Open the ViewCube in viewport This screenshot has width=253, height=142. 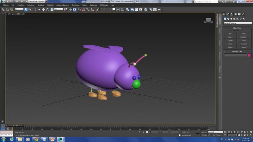pos(208,20)
